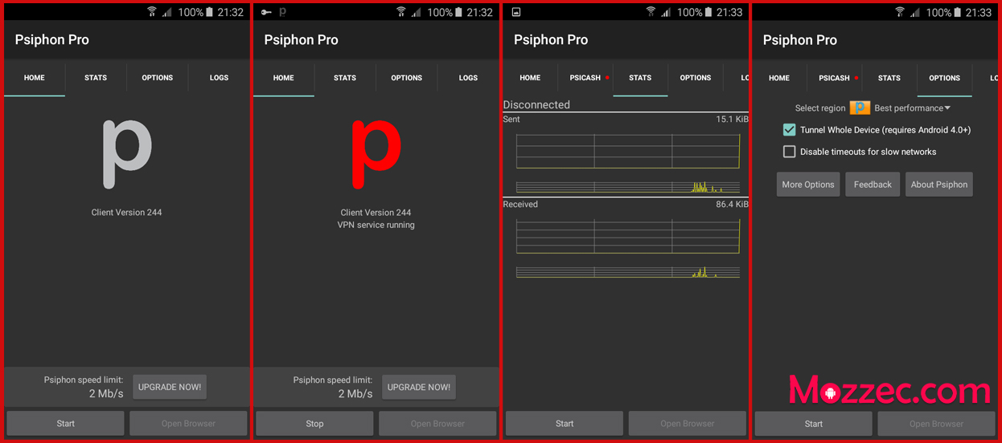
Task: Switch to HOME tab in fourth screen
Action: pos(779,78)
